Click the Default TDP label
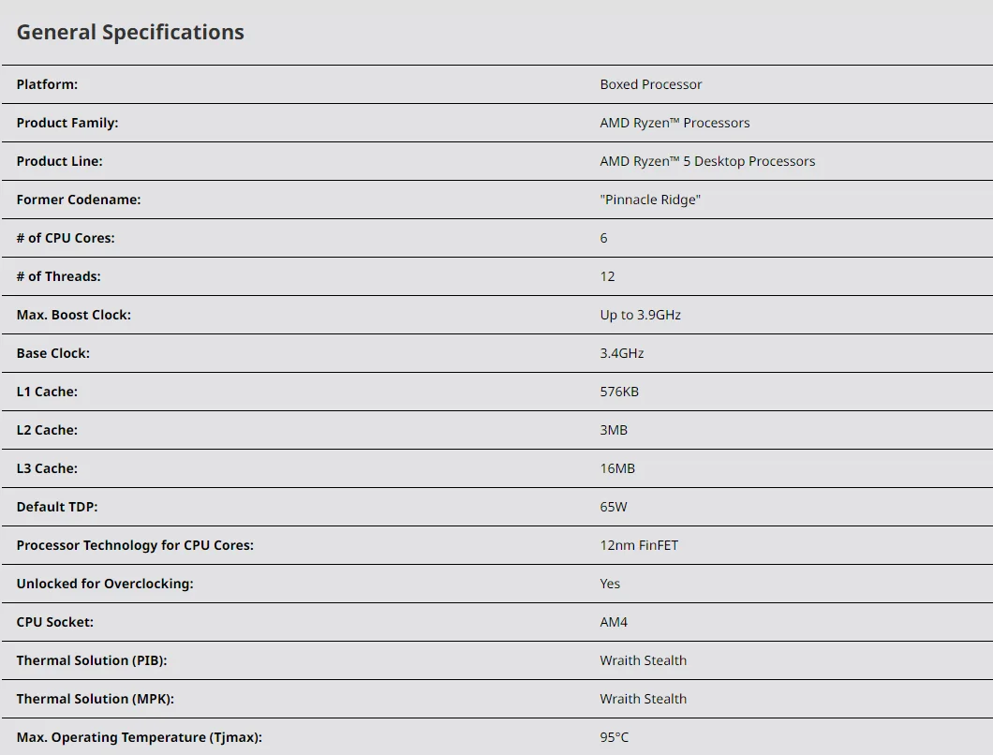993x755 pixels. point(57,507)
